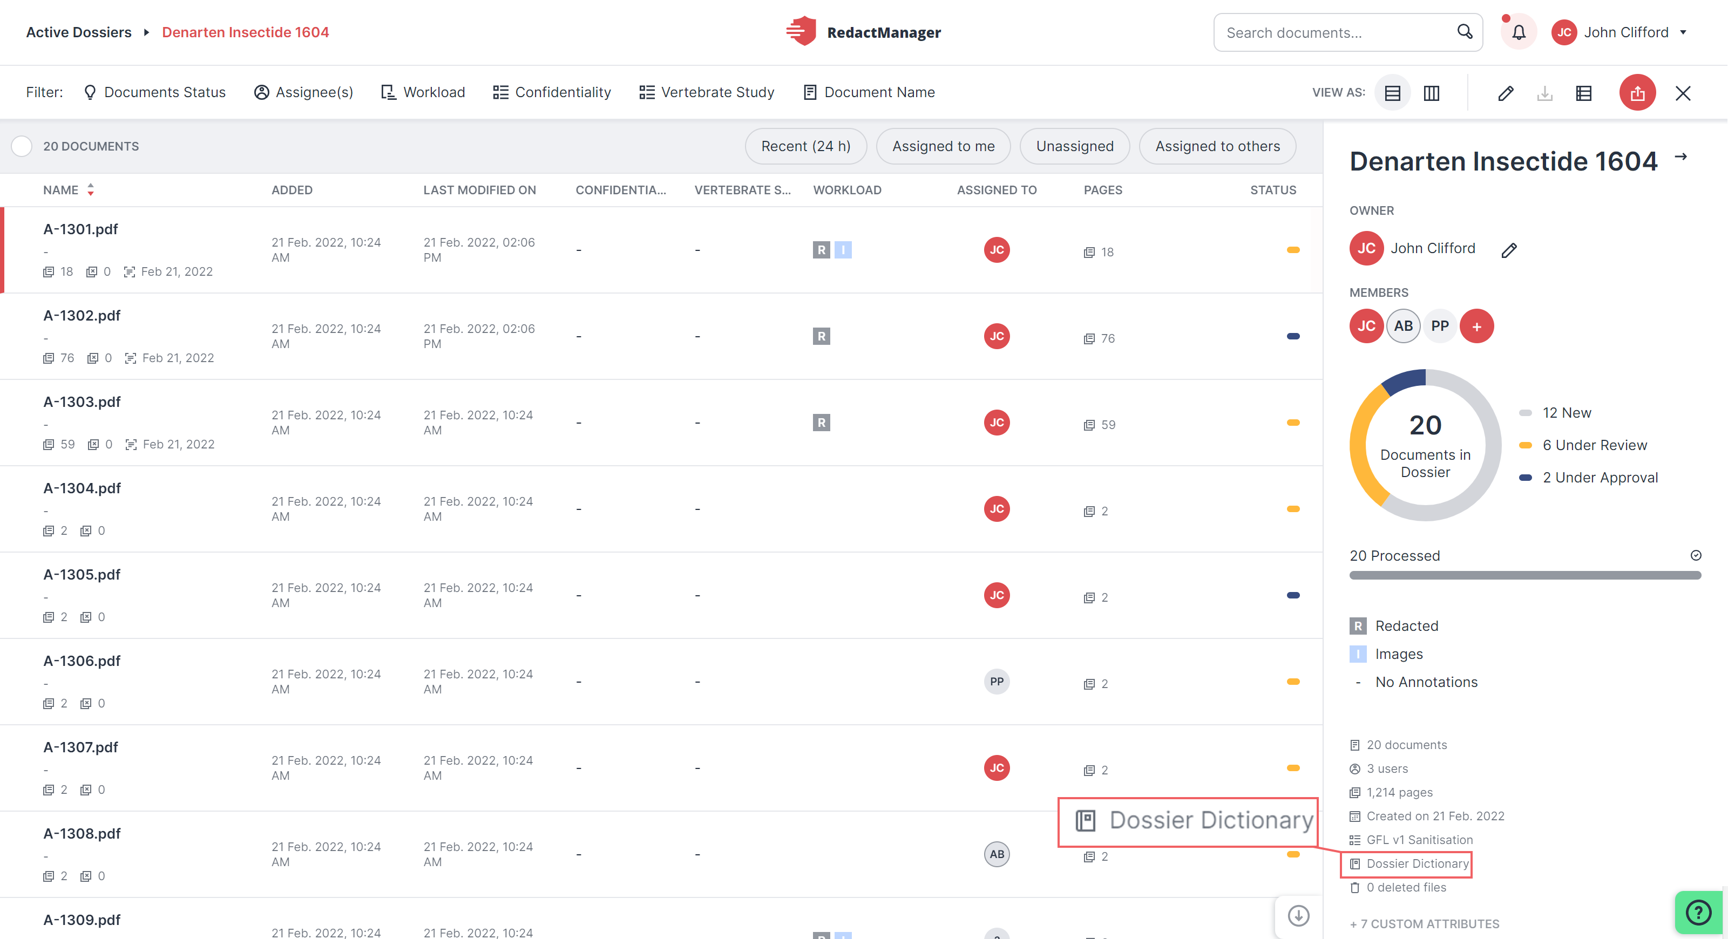This screenshot has width=1728, height=939.
Task: Click the ASSIGNED TO column header
Action: 996,190
